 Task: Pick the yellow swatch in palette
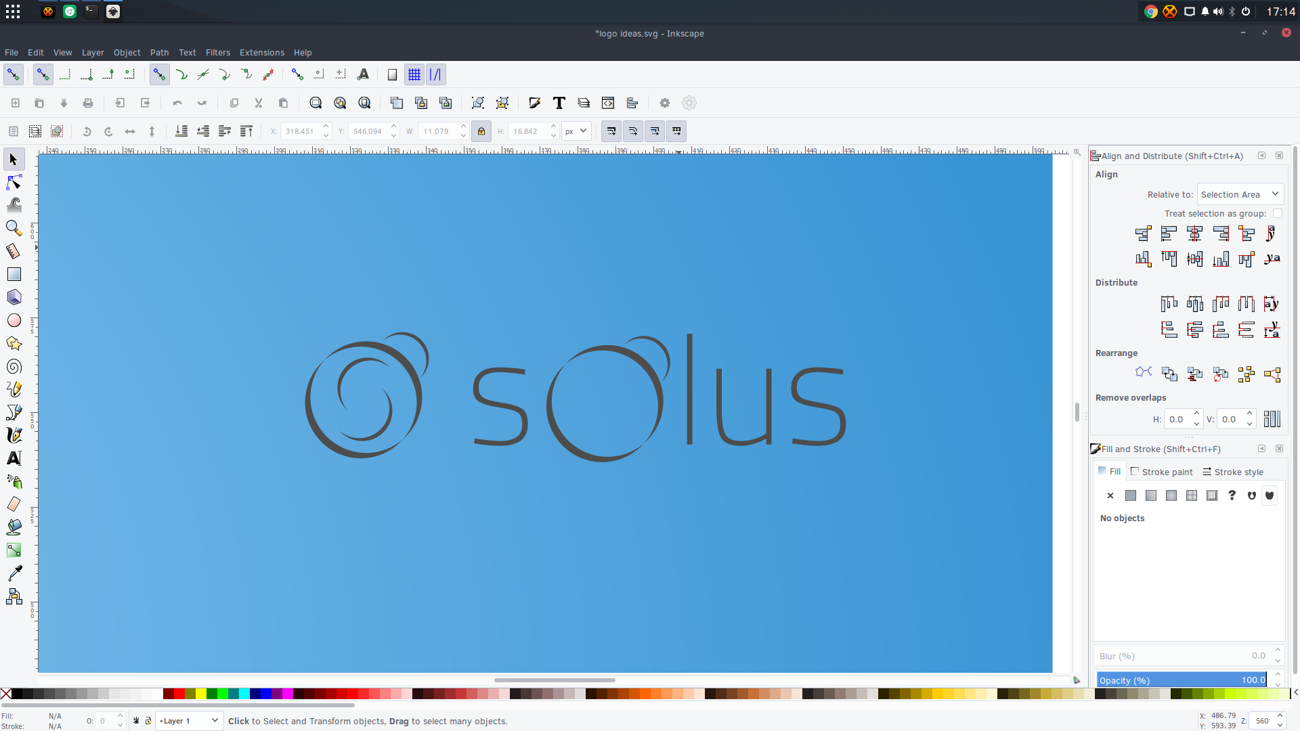point(201,693)
